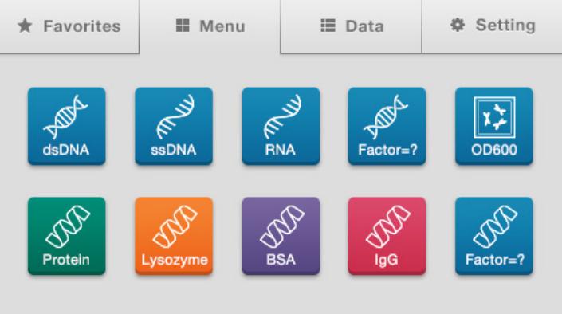This screenshot has height=314, width=562.
Task: Click the list icon beside Data
Action: (x=328, y=26)
